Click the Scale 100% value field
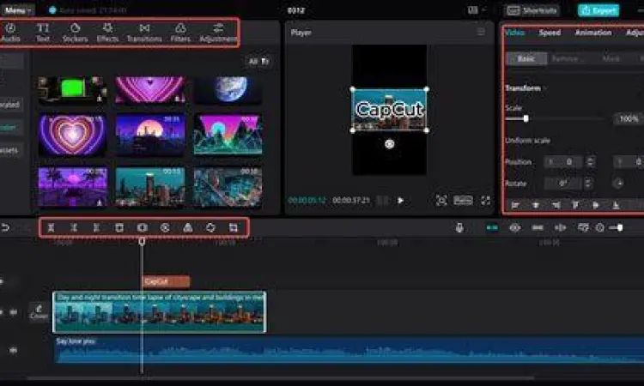 [x=629, y=119]
